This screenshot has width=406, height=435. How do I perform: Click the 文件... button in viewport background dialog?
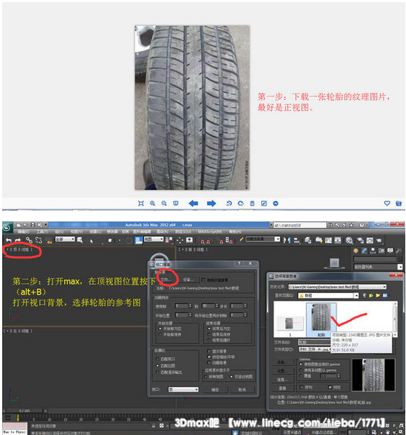[x=166, y=280]
